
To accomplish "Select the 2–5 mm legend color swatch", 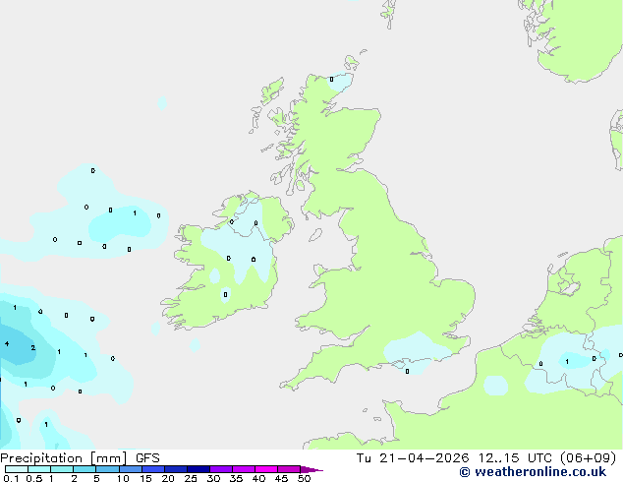I will tap(85, 469).
